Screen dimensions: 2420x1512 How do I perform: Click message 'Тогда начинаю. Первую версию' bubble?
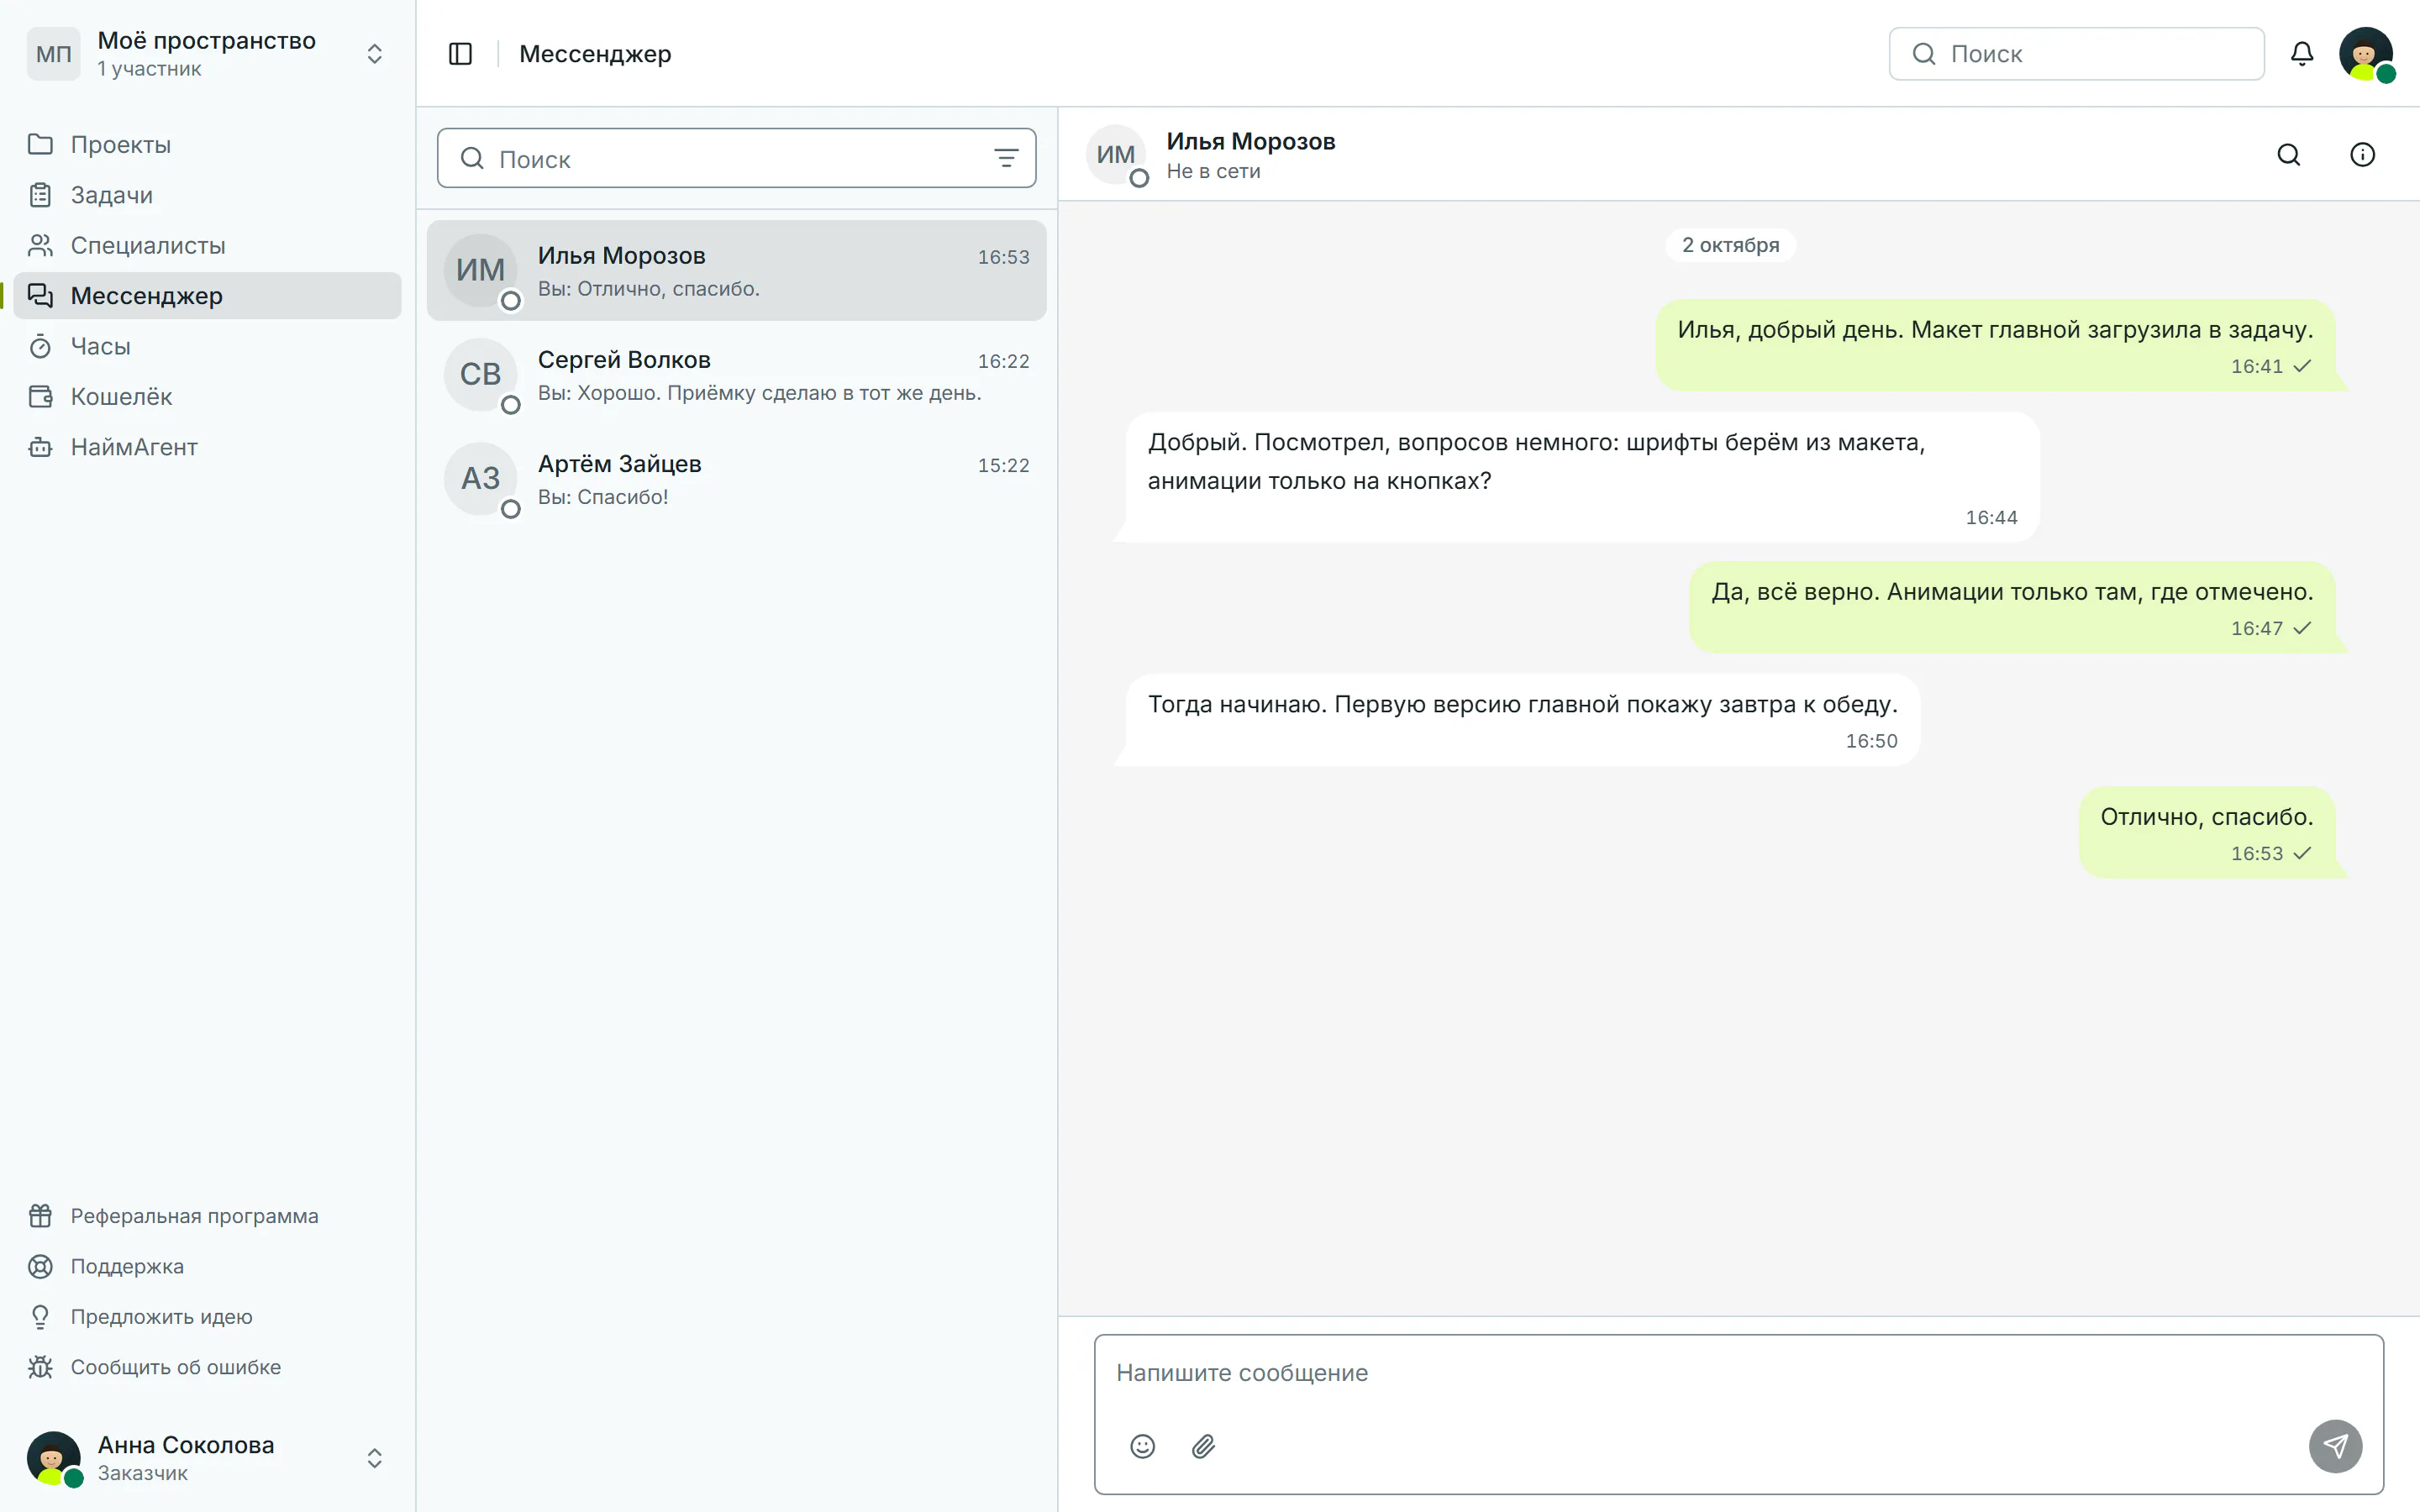pos(1522,720)
